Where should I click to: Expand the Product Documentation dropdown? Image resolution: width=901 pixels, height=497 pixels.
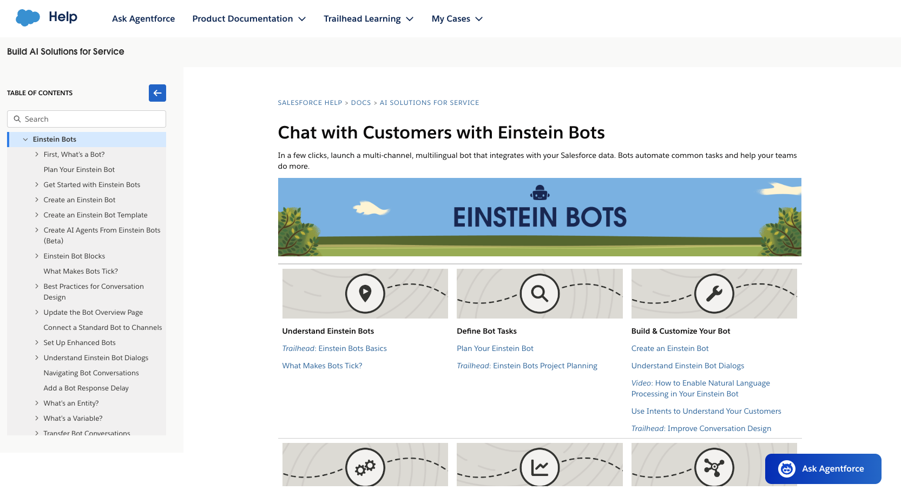[x=249, y=18]
